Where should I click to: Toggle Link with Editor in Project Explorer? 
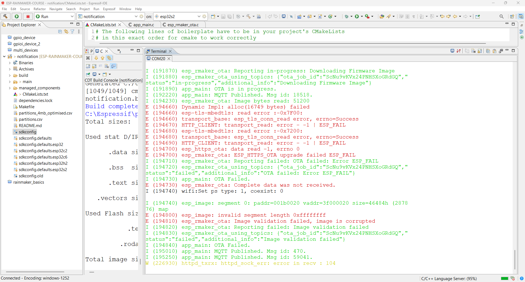click(66, 31)
